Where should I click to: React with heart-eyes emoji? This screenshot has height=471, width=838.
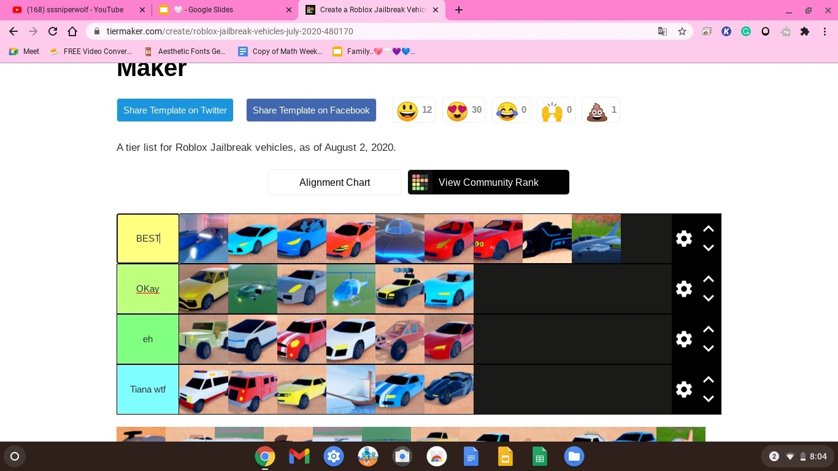click(x=464, y=110)
